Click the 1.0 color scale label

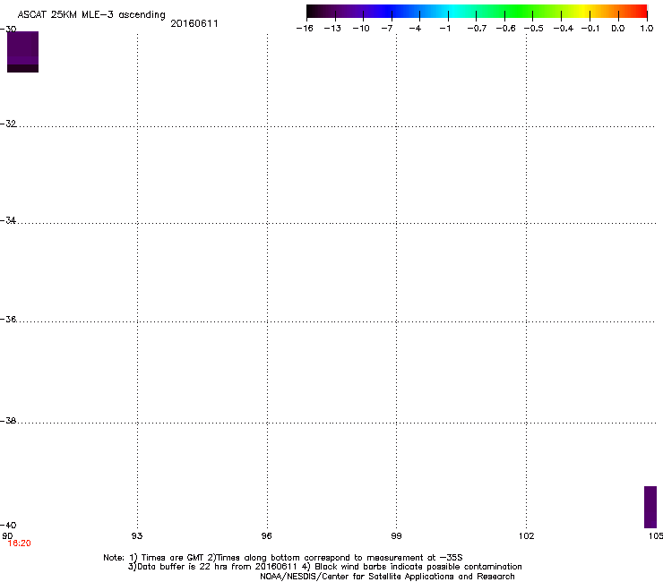647,29
